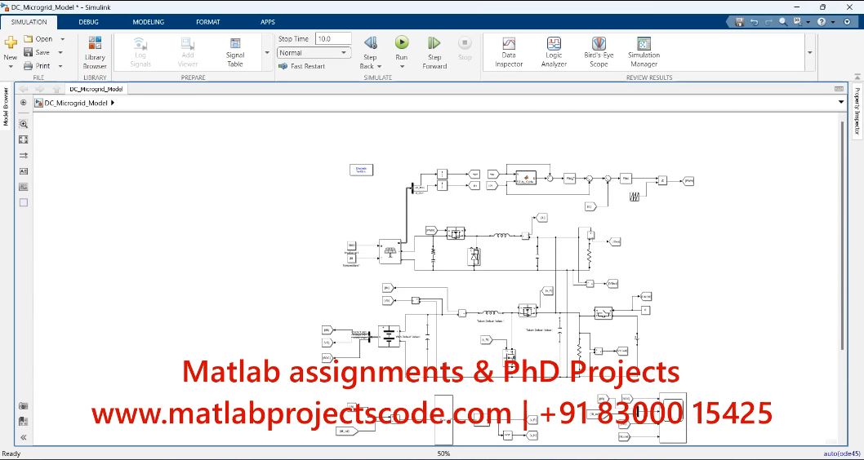Expand the New dropdown arrow
The image size is (864, 460).
[11, 66]
